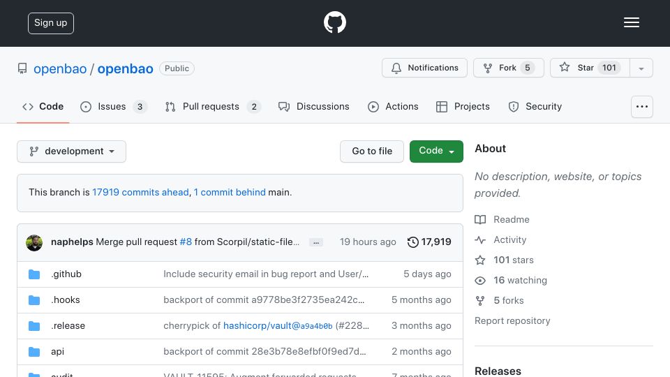Click the eye icon beside 16 watching
The width and height of the screenshot is (670, 377).
click(480, 281)
